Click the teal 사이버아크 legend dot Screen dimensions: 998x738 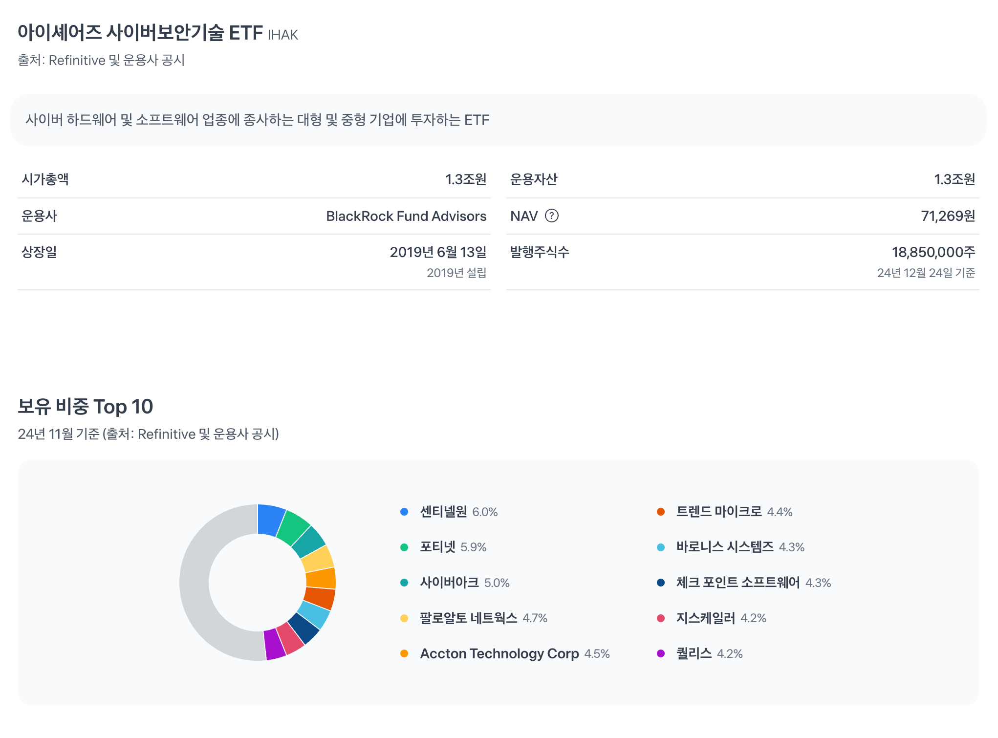click(404, 583)
